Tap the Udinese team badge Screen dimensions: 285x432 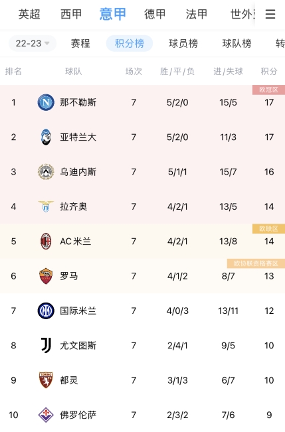46,172
